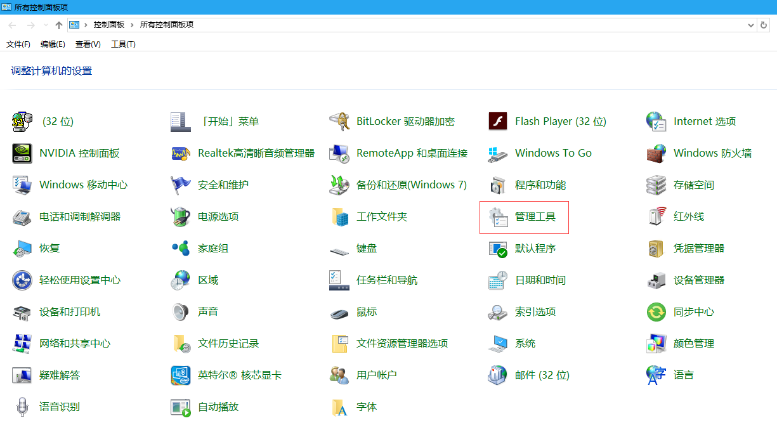Open the 邮件 (32 位) link

click(x=542, y=375)
